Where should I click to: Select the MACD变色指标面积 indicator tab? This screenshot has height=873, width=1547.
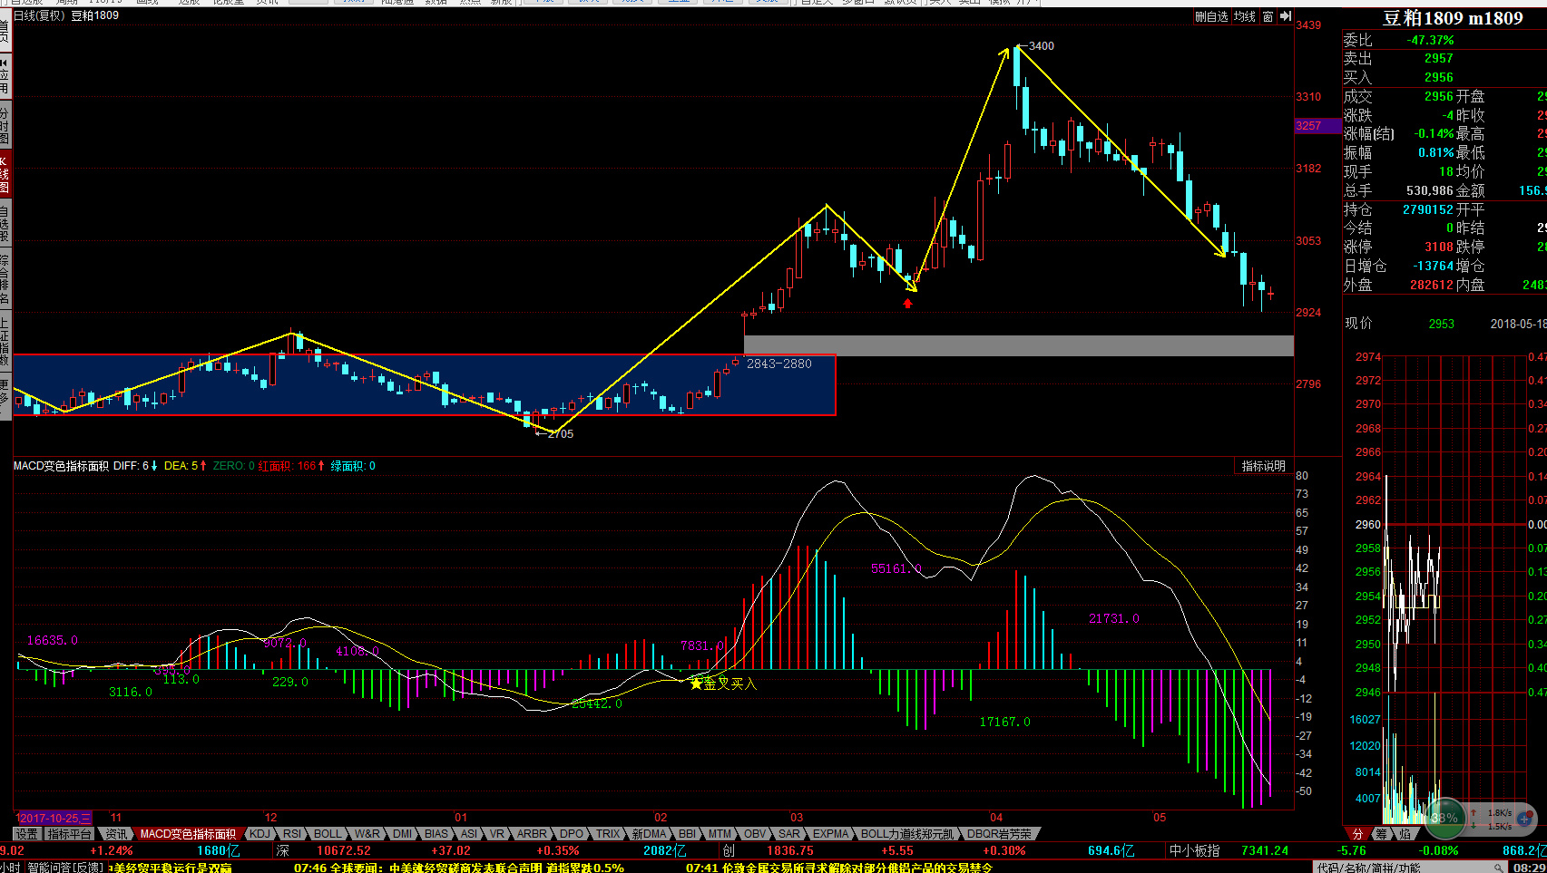(x=188, y=834)
